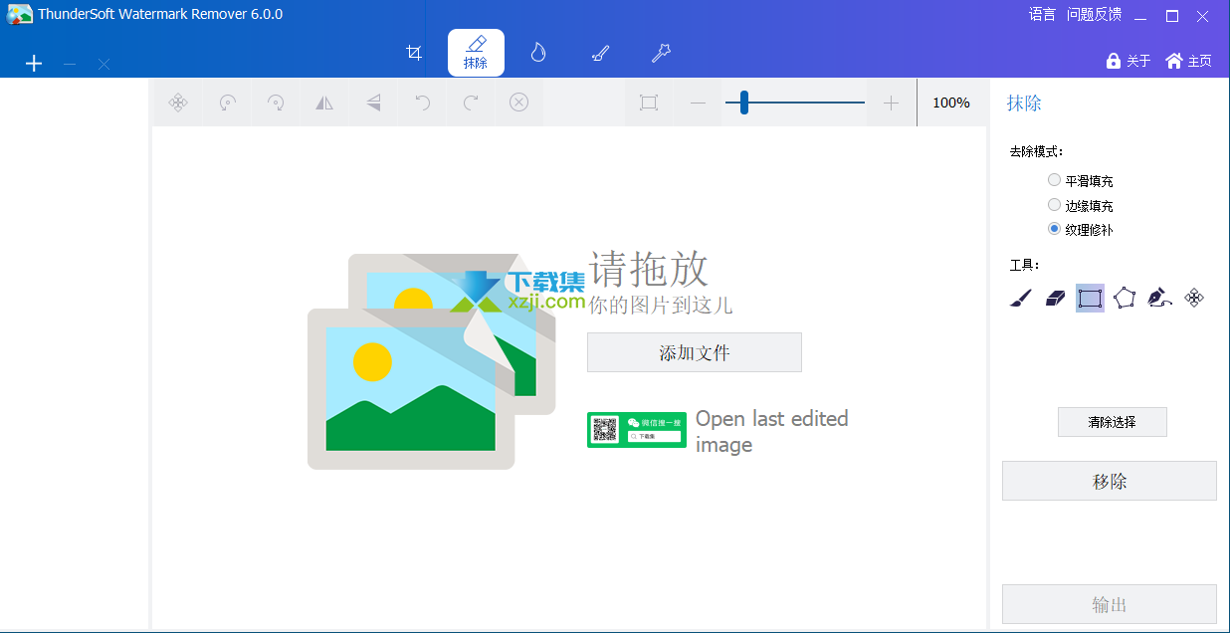The width and height of the screenshot is (1230, 633).
Task: Click the fit to window icon
Action: (x=649, y=103)
